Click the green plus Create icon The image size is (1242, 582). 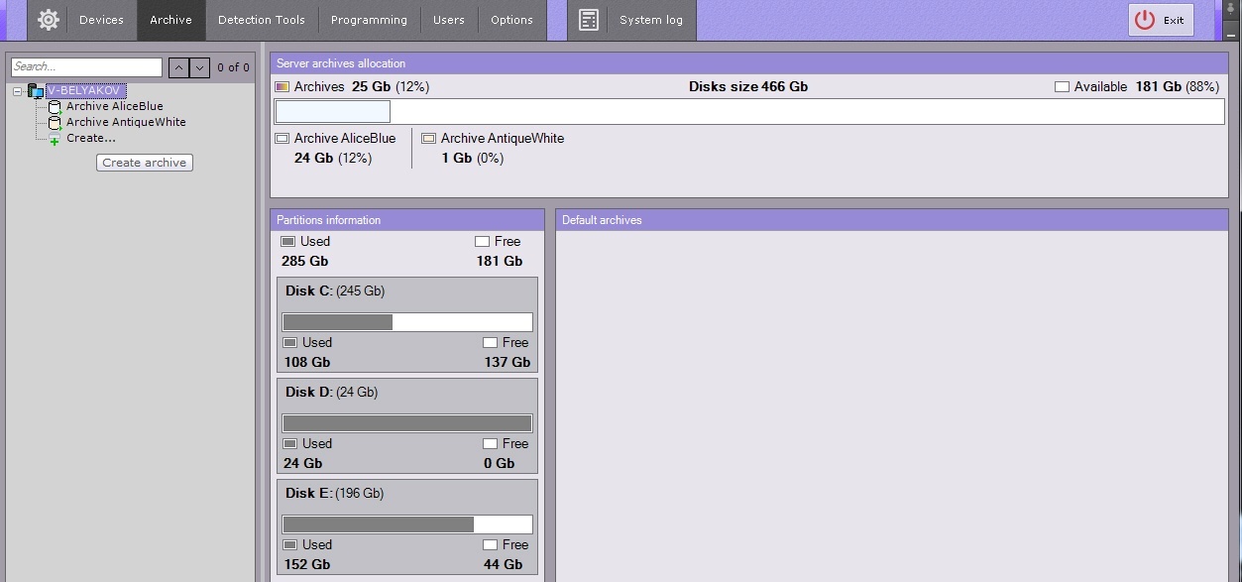tap(55, 140)
